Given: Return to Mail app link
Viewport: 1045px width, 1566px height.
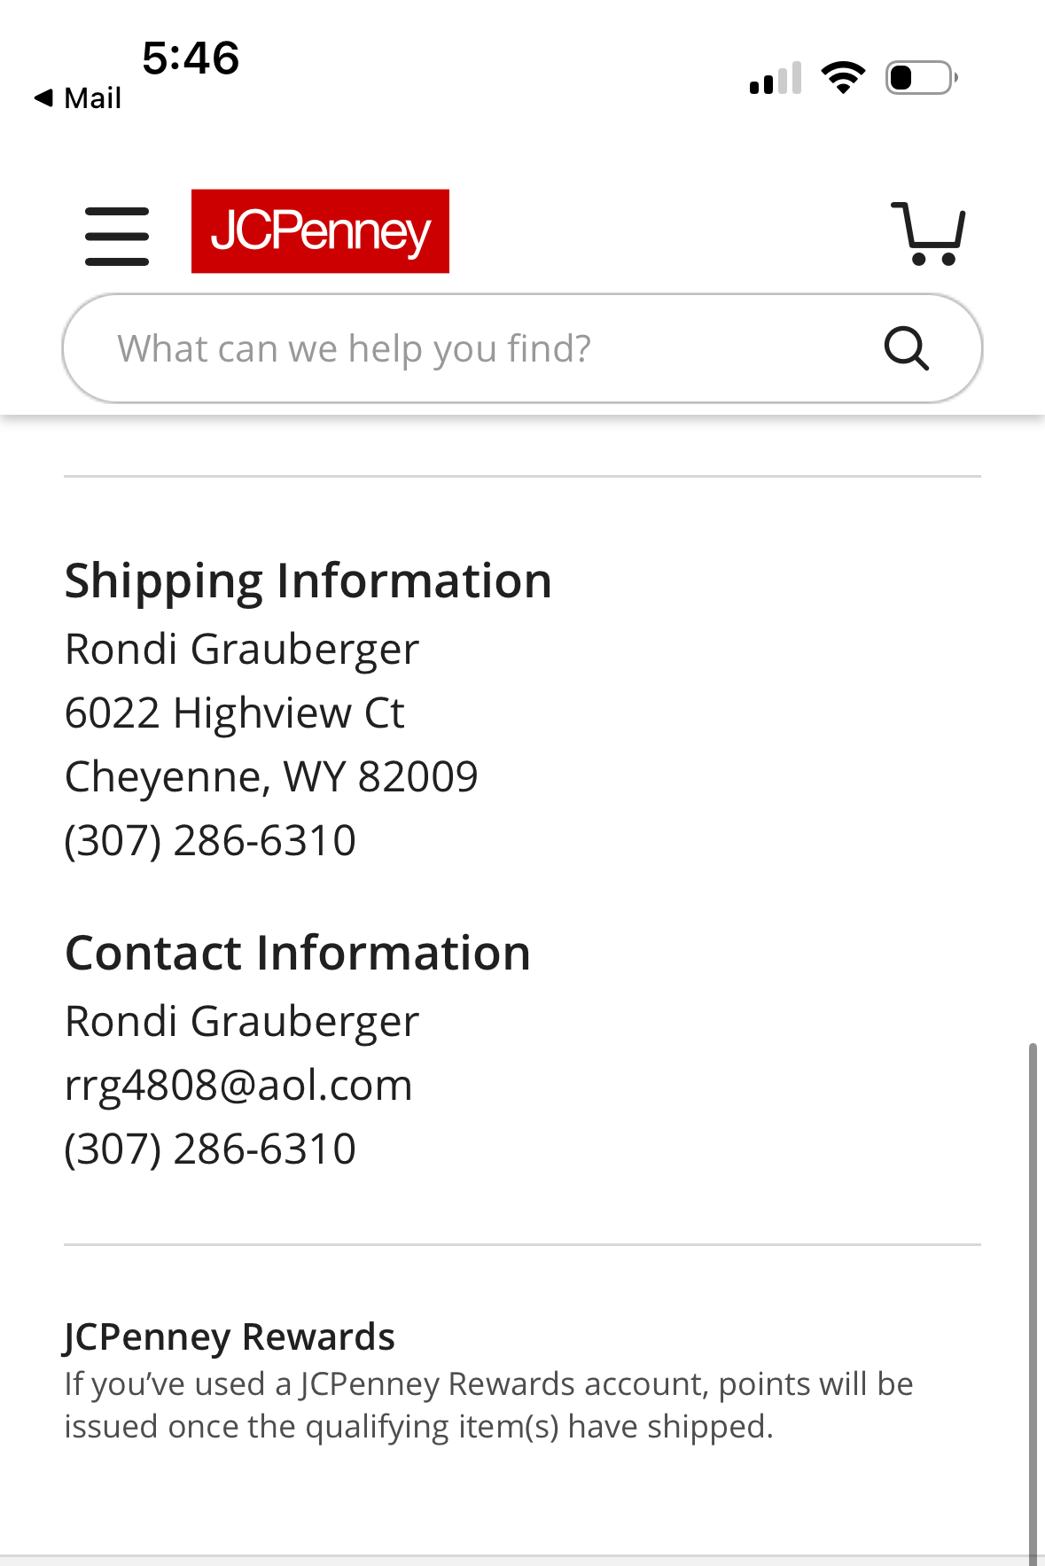Looking at the screenshot, I should [x=78, y=97].
